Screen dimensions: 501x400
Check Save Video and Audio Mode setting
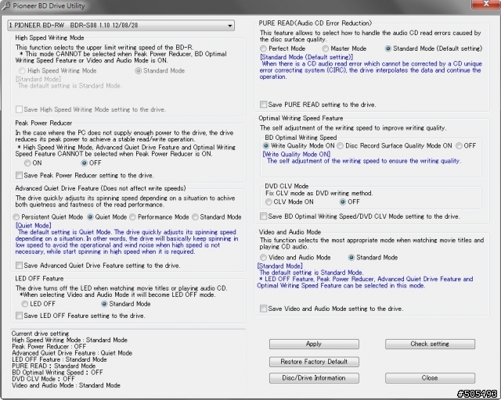coord(264,309)
